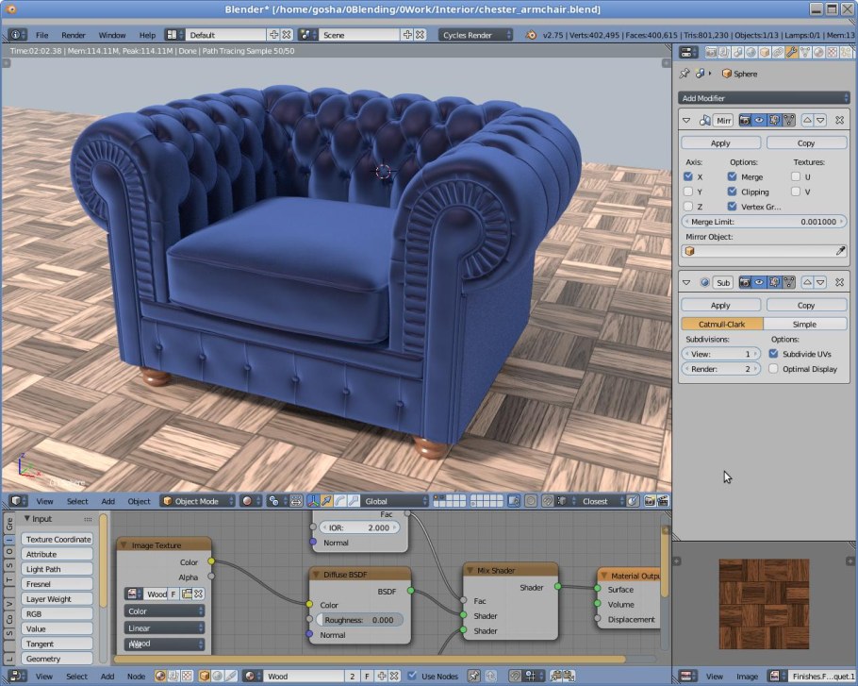Click the add new scene plus icon
The width and height of the screenshot is (858, 686).
[407, 35]
